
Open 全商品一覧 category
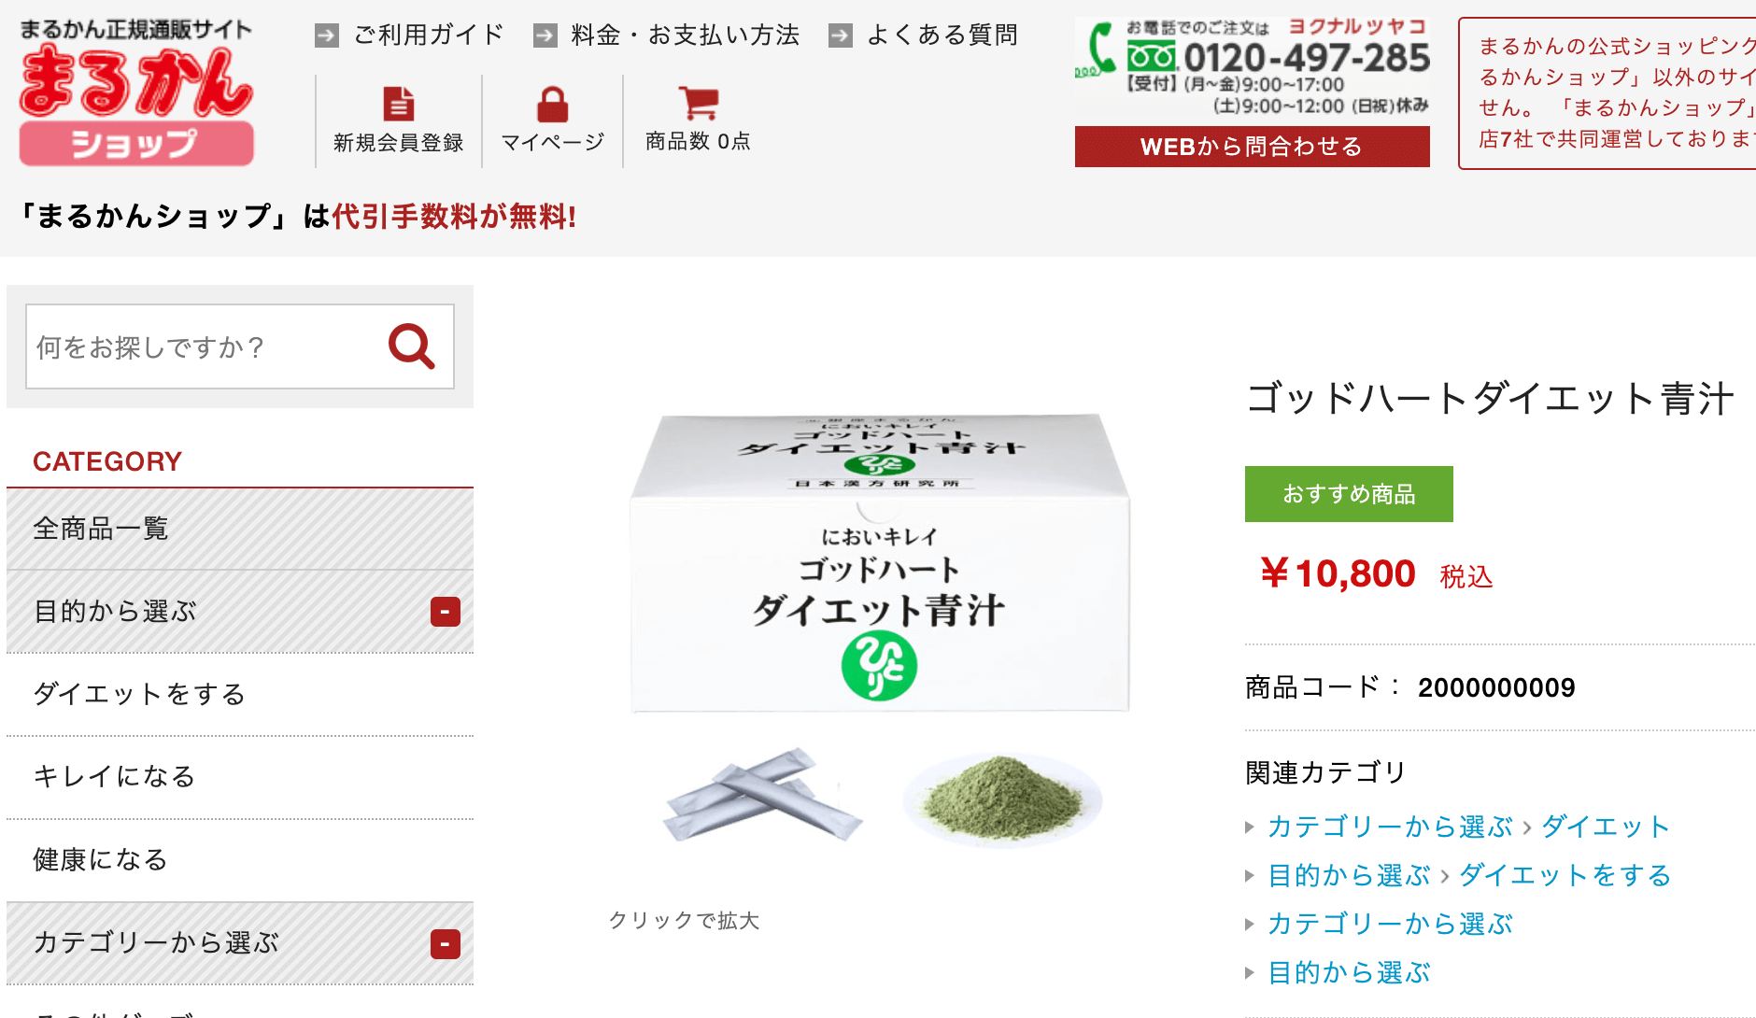pos(240,530)
